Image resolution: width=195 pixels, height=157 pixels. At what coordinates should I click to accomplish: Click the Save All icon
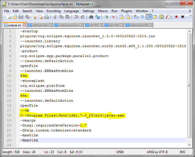(x=27, y=17)
